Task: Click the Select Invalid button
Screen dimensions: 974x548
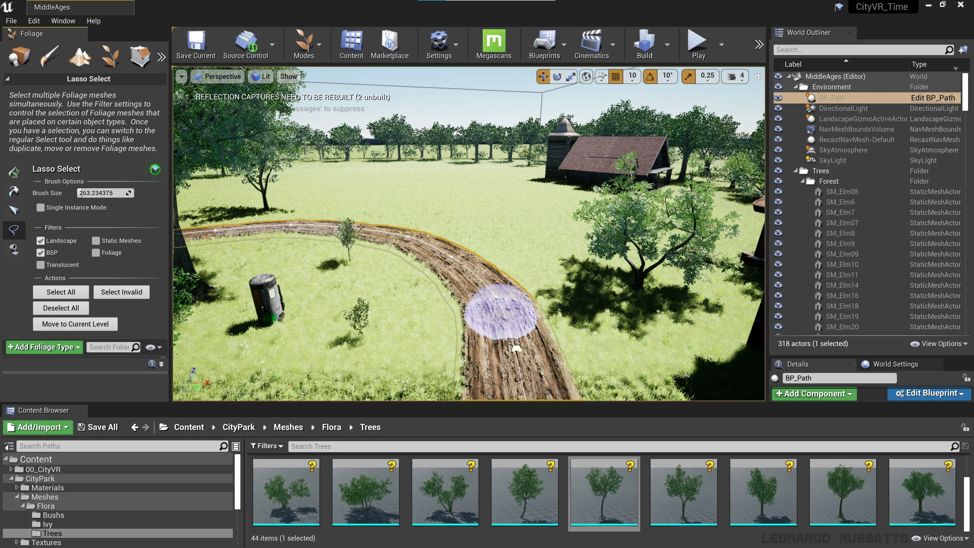Action: pos(121,292)
